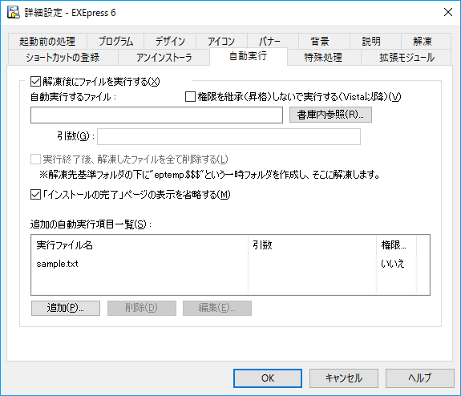Screen dimensions: 461x396
Task: Focus the 自動実行するファイル input field
Action: (156, 115)
